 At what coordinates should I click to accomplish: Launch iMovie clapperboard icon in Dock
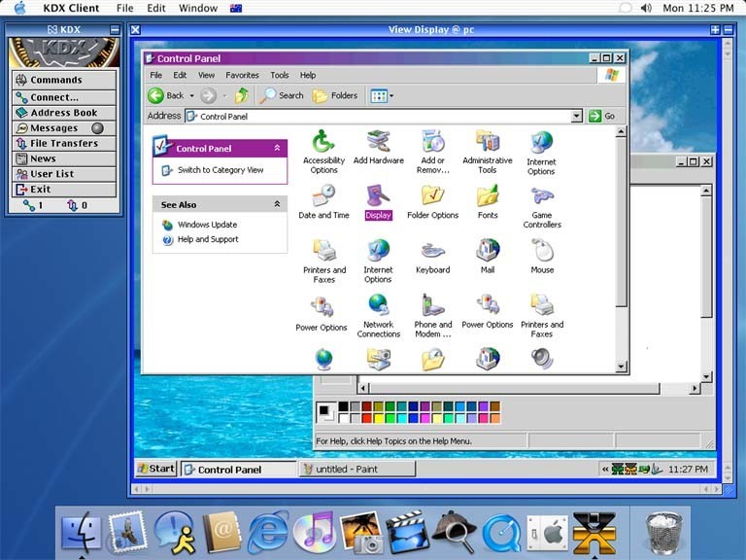[407, 533]
